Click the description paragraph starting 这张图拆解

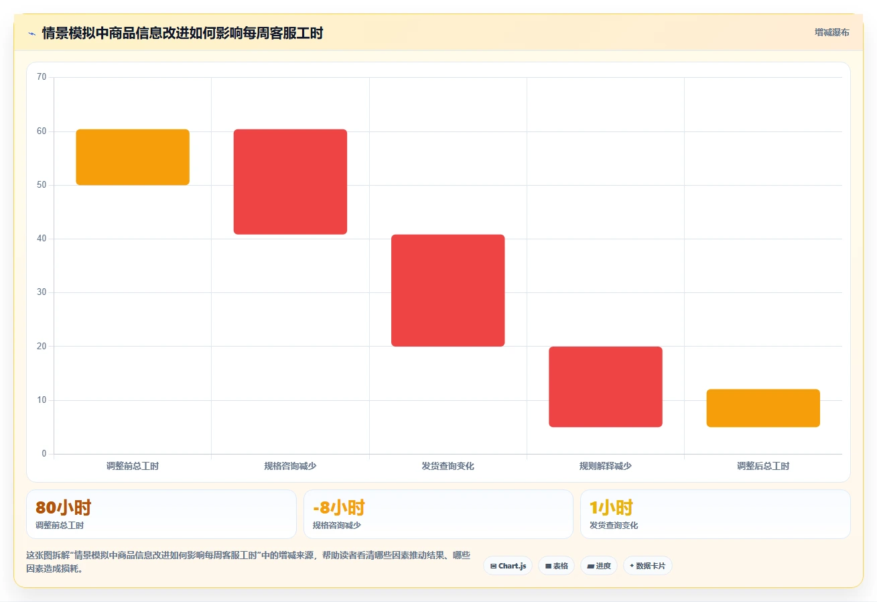(x=248, y=562)
